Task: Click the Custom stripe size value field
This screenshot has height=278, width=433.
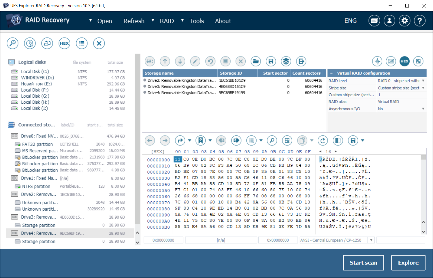Action: pyautogui.click(x=402, y=95)
